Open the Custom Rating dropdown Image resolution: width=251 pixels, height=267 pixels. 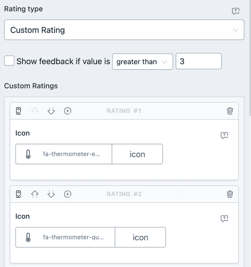124,30
